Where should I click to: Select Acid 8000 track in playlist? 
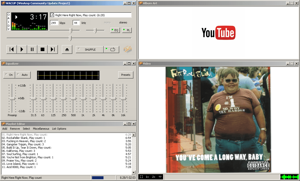[66, 167]
